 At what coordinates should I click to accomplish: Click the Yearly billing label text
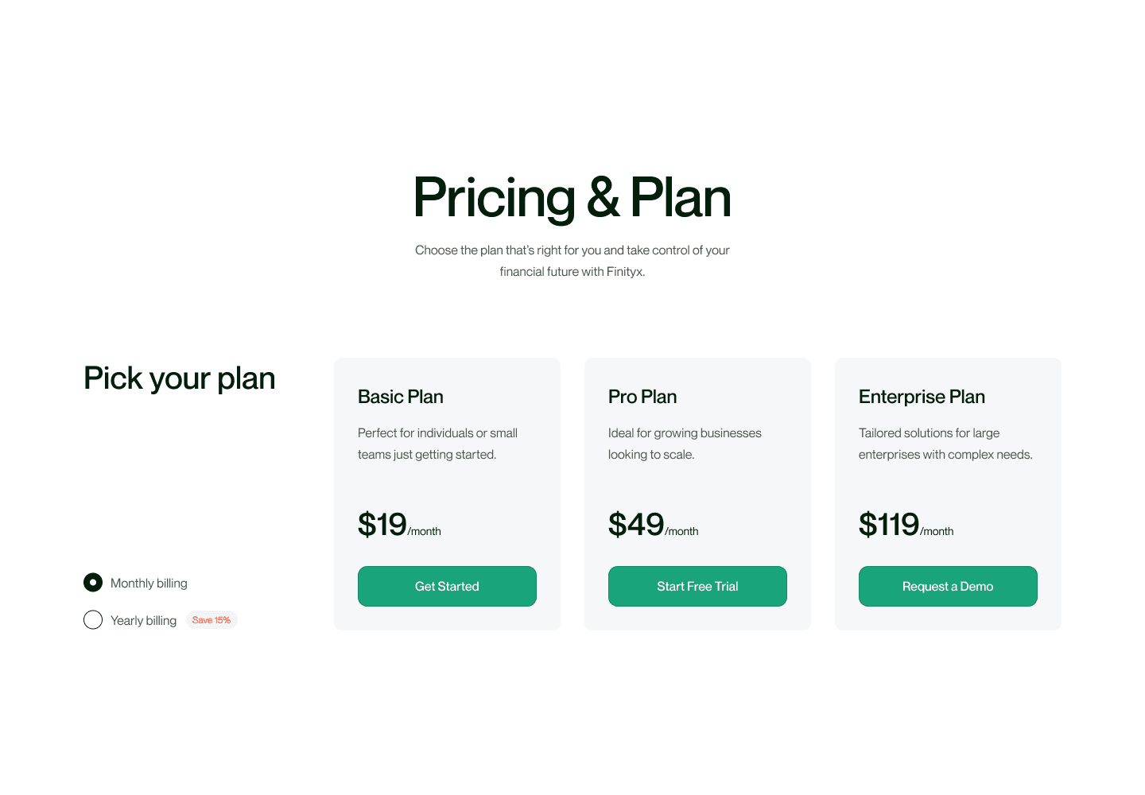(x=144, y=620)
